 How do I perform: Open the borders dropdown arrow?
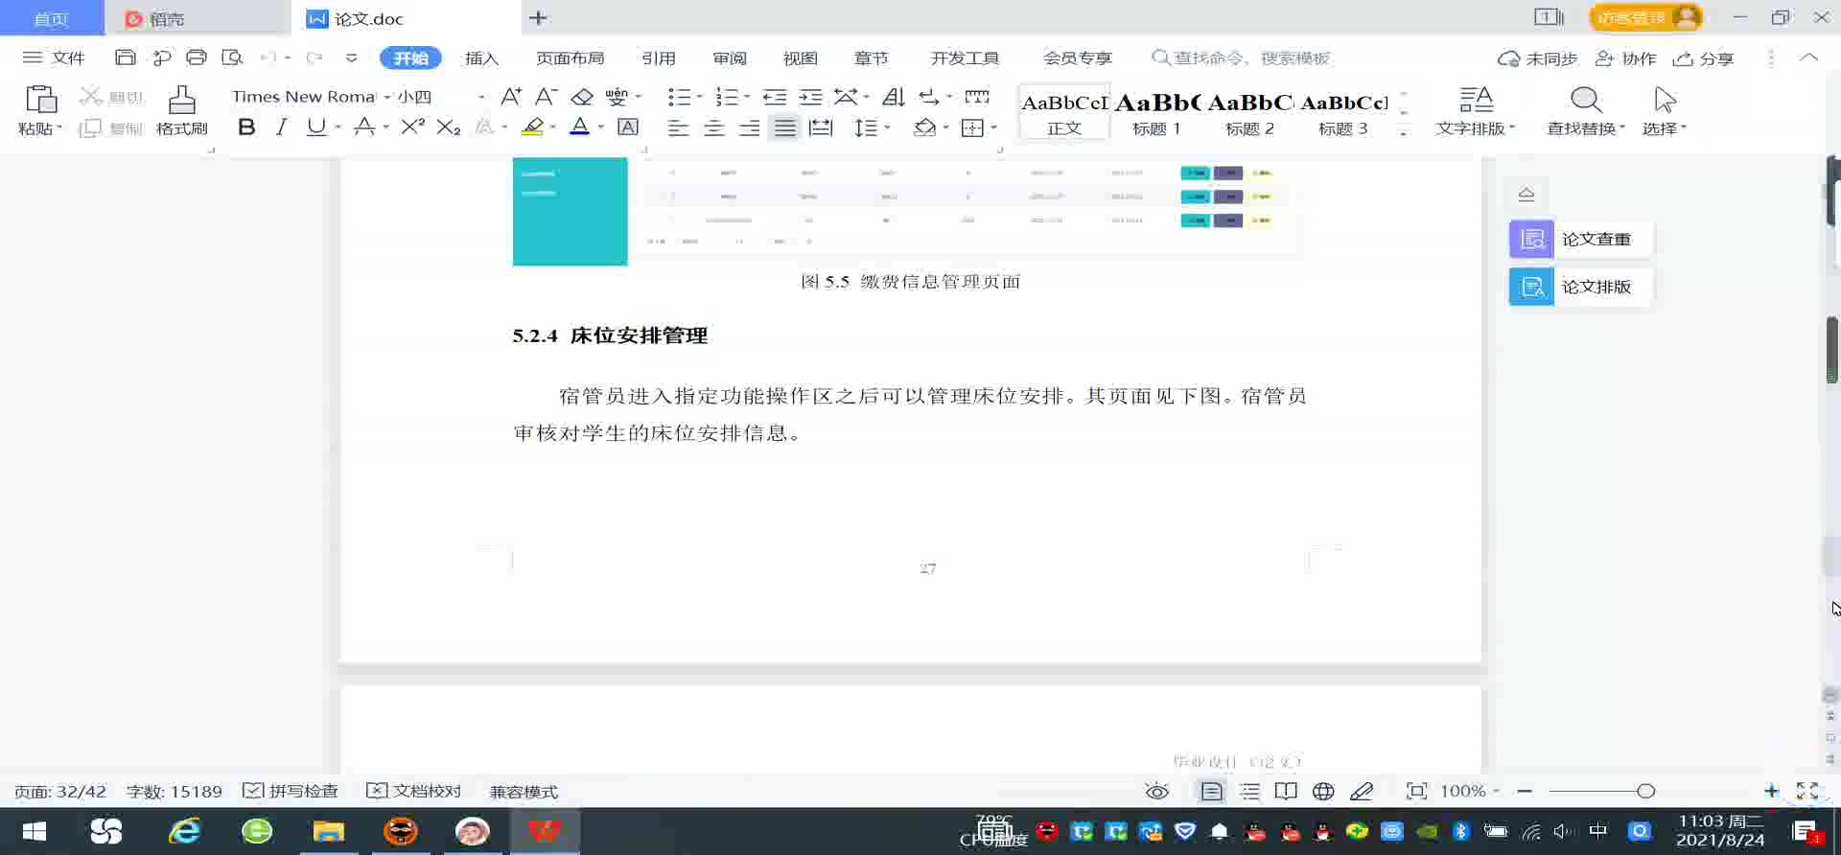(x=994, y=127)
